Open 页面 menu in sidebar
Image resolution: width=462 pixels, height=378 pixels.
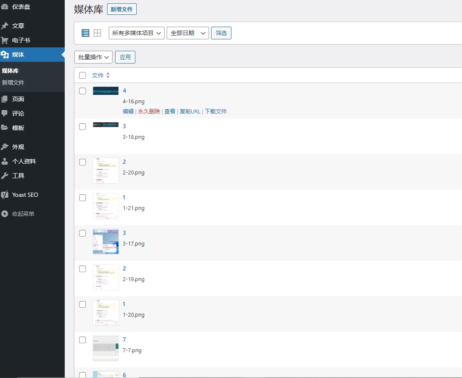point(18,99)
